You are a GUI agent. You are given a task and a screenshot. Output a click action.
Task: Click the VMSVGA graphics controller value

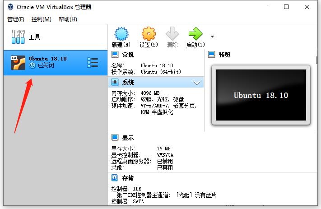click(165, 155)
